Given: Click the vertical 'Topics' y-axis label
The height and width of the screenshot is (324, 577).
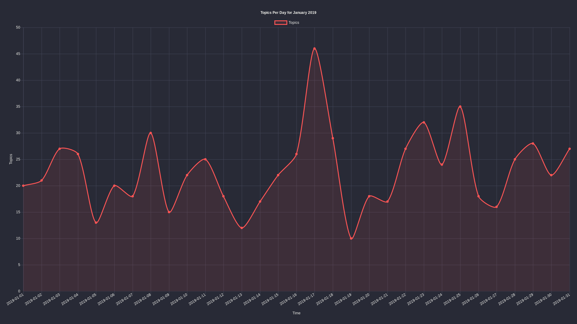Looking at the screenshot, I should 11,159.
